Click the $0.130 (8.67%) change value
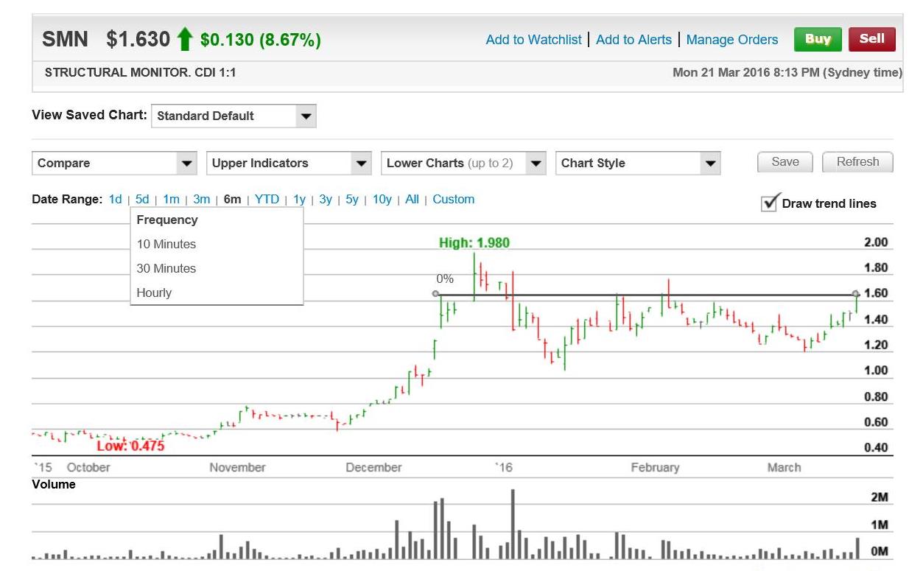Viewport: 923px width, 571px height. pos(261,40)
